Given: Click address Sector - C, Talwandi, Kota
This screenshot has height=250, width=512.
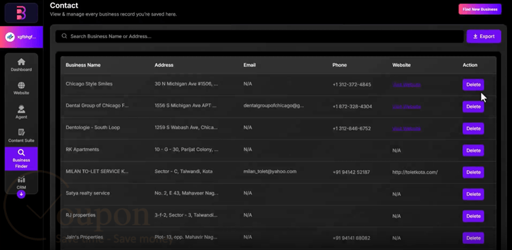Looking at the screenshot, I should [184, 171].
